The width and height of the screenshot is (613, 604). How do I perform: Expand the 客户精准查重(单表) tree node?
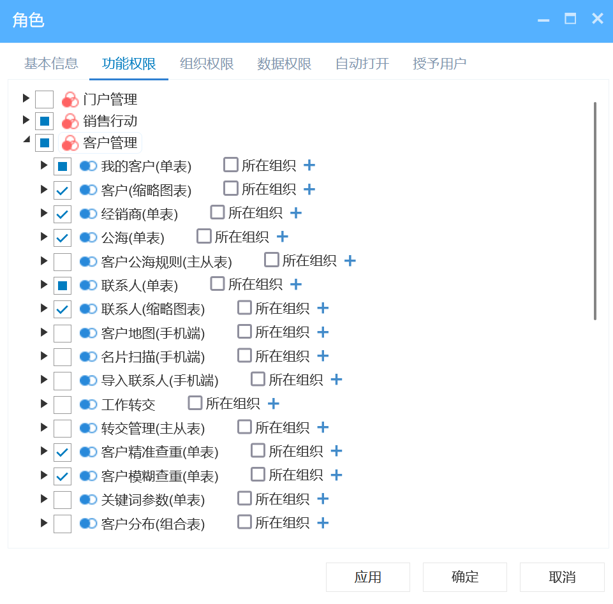[43, 451]
